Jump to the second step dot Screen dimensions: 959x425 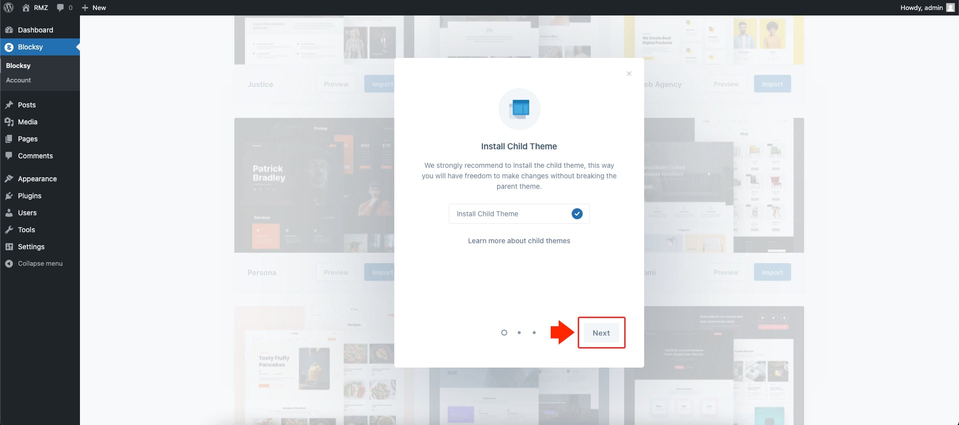[519, 333]
